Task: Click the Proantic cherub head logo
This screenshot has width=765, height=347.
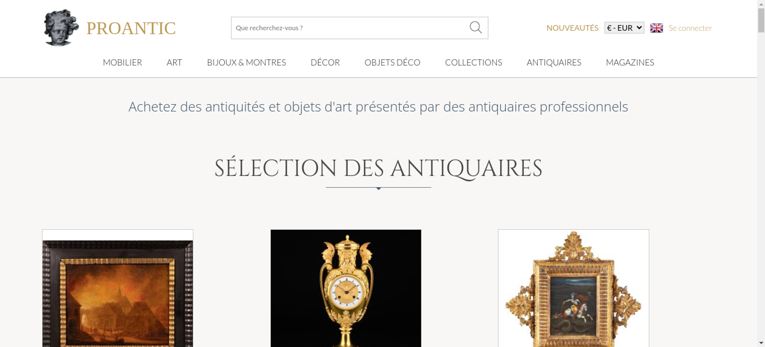Action: 61,28
